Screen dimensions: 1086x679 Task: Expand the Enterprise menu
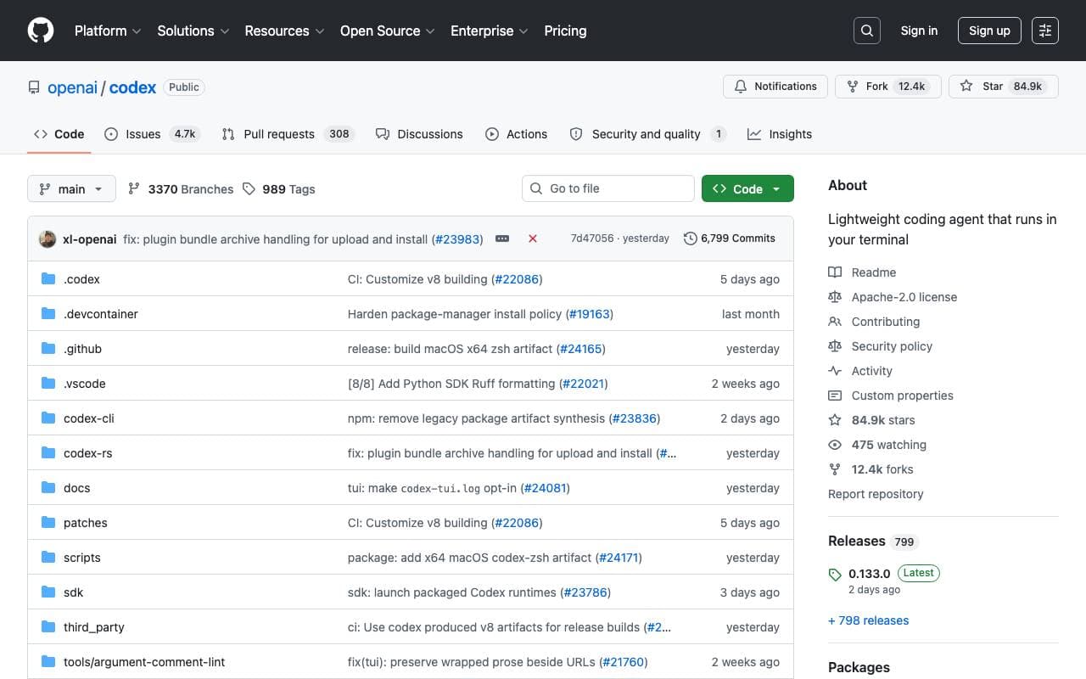[x=490, y=31]
